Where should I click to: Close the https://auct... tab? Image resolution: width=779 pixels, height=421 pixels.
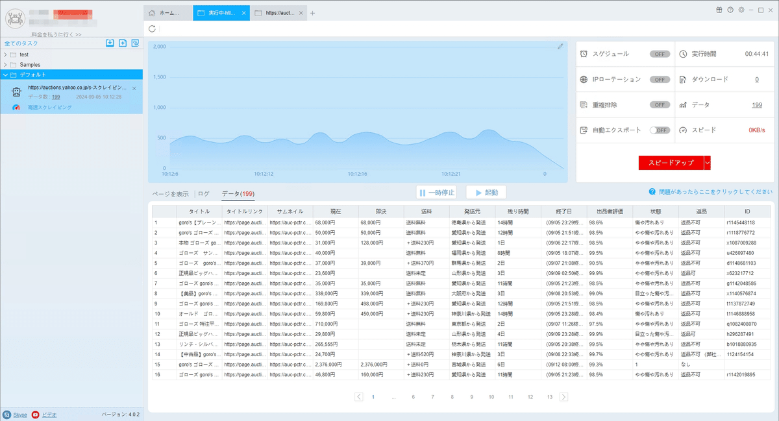pos(302,13)
